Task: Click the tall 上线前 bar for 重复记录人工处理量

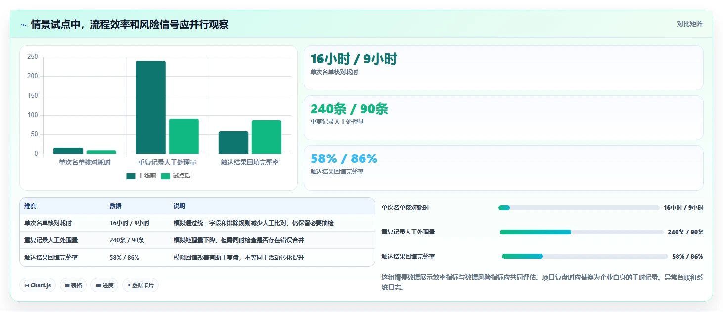Action: (151, 107)
